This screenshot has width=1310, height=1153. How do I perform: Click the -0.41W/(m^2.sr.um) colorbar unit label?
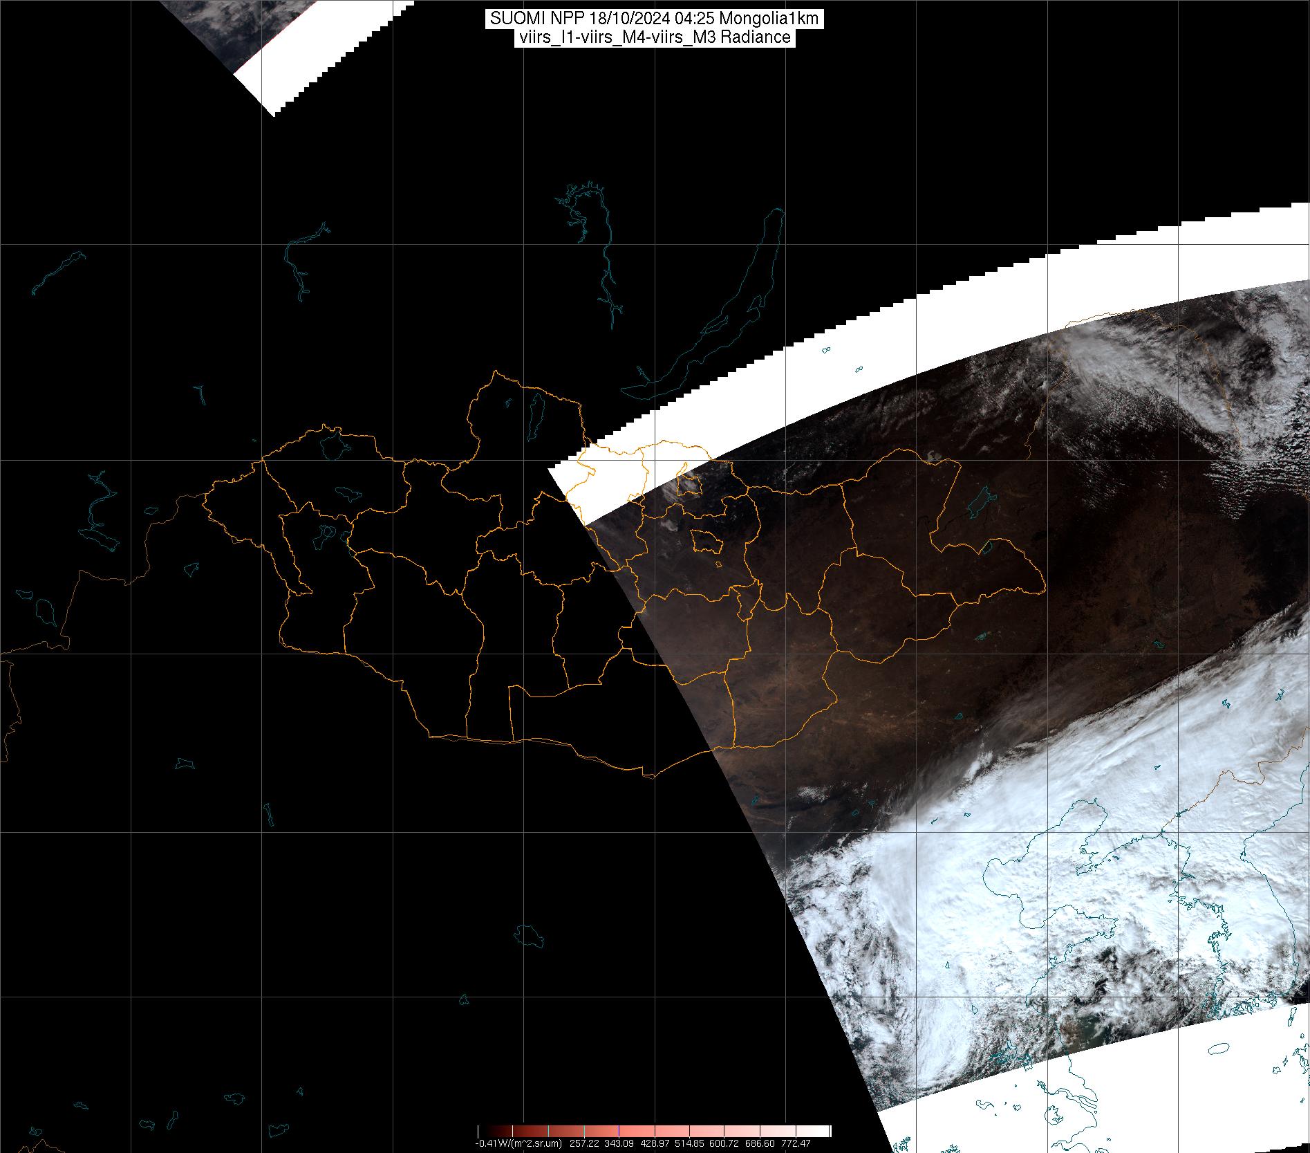(518, 1143)
